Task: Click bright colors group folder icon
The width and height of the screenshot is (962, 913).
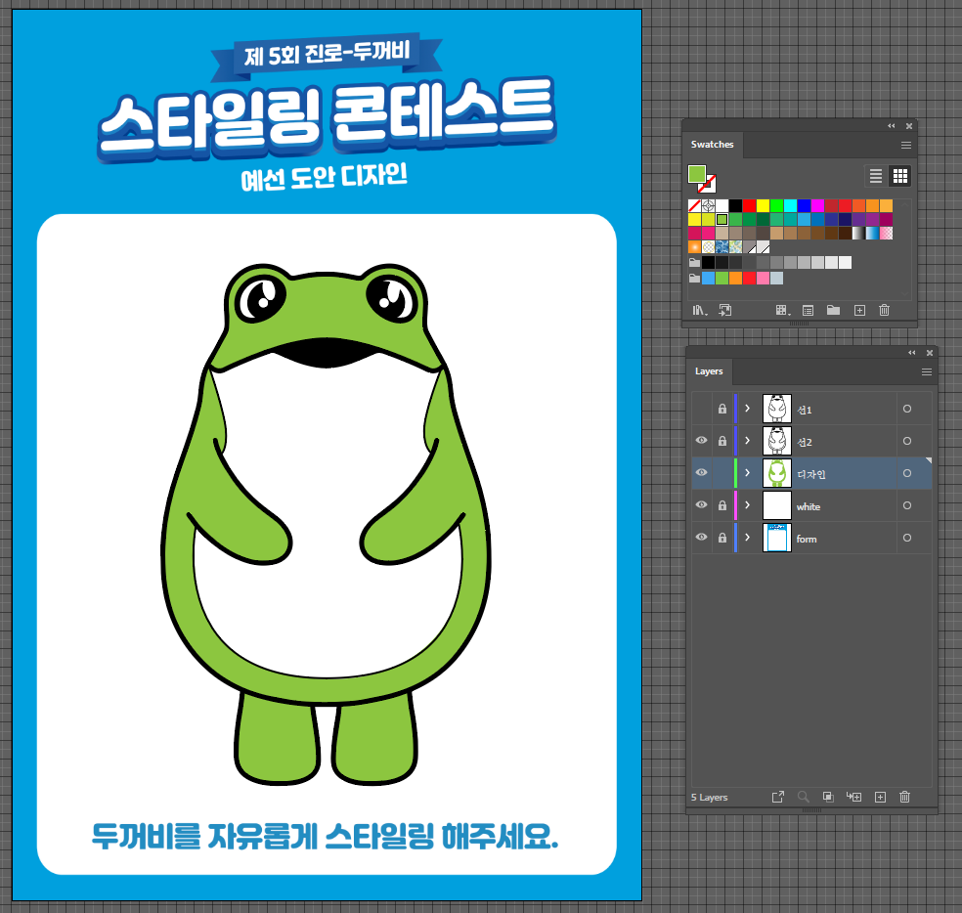Action: coord(694,278)
